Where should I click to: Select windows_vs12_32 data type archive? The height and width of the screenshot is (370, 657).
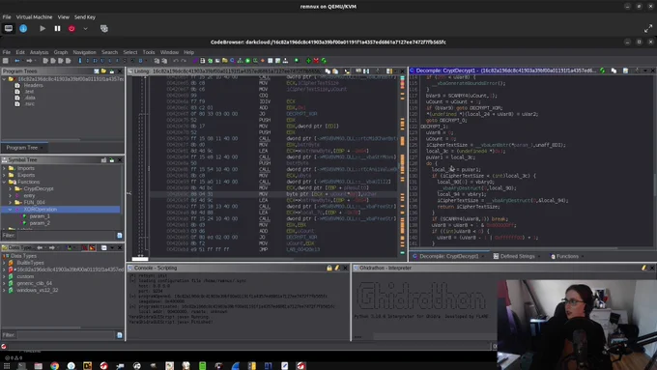click(x=38, y=290)
